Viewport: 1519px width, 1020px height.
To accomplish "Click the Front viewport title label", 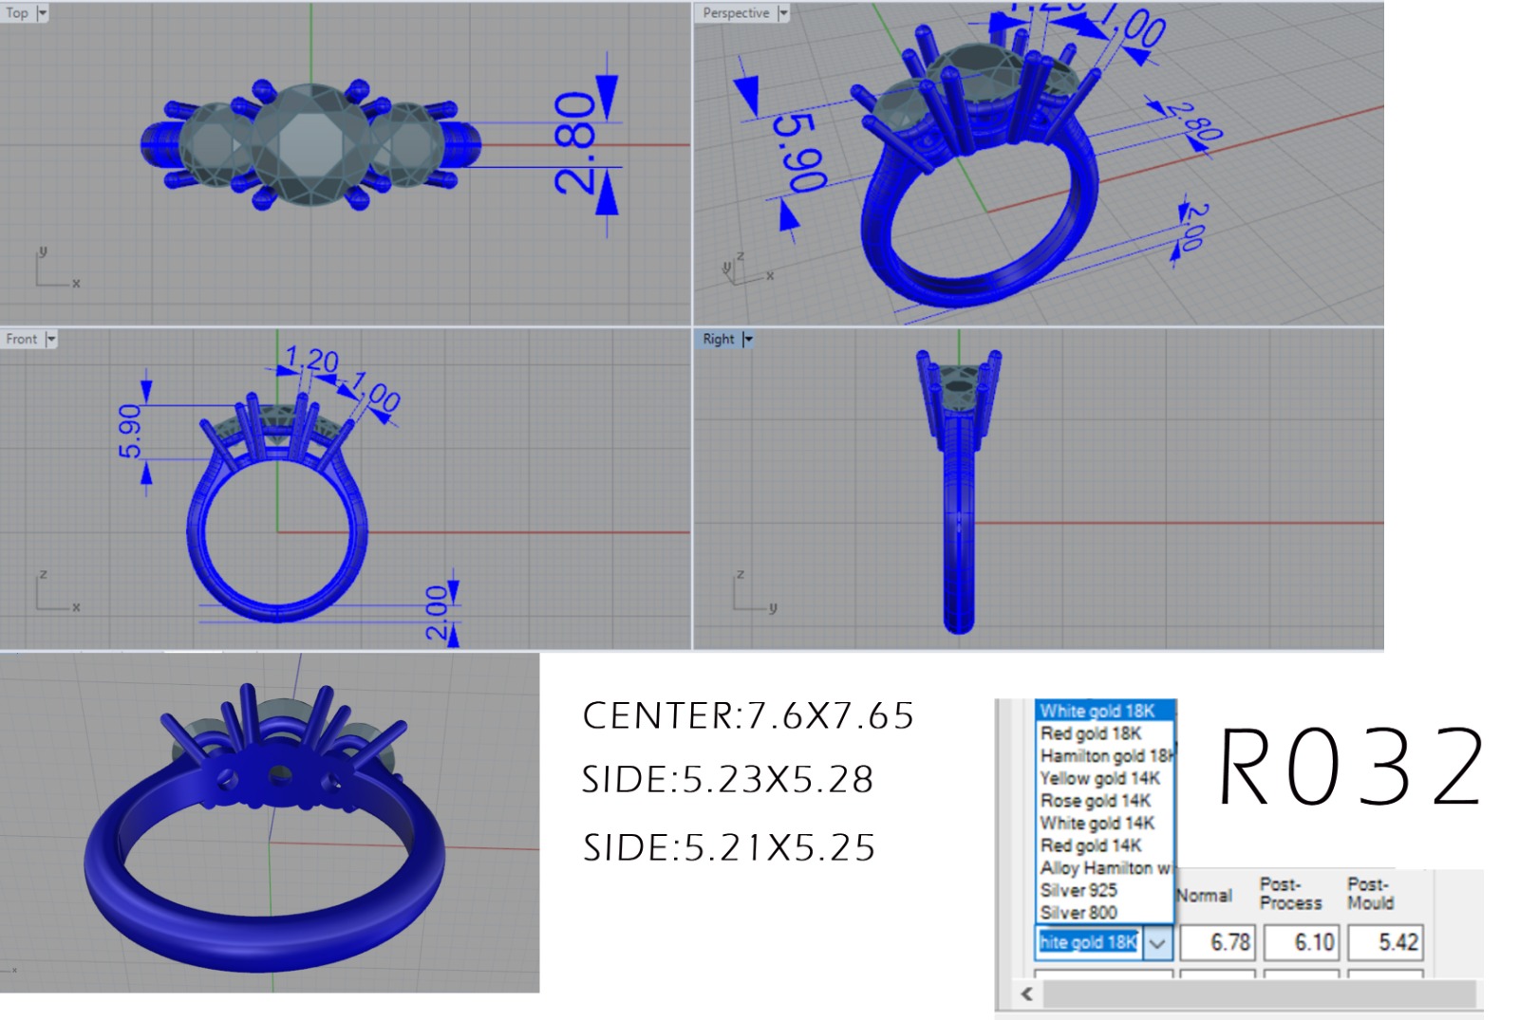I will pyautogui.click(x=22, y=339).
